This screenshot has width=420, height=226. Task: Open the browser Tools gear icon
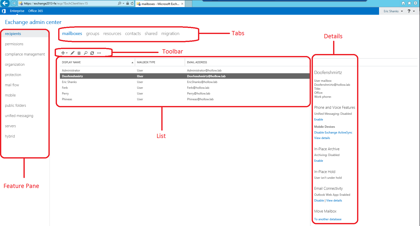[416, 3]
